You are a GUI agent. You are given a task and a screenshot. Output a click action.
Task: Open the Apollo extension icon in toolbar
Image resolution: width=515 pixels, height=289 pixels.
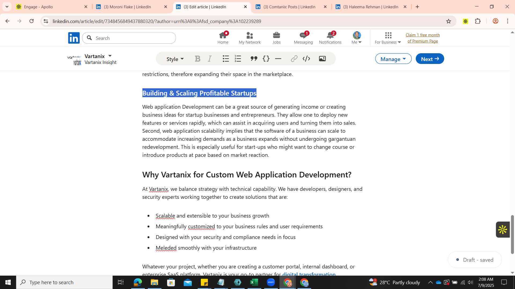pyautogui.click(x=465, y=21)
